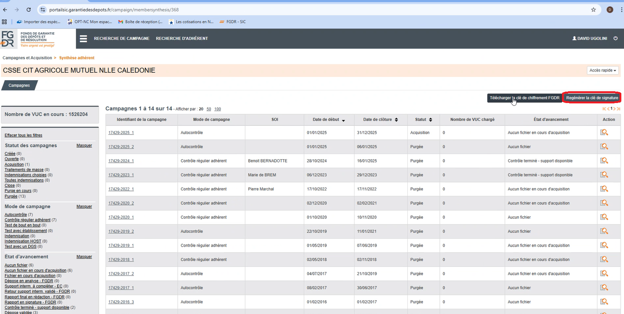Image resolution: width=624 pixels, height=314 pixels.
Task: Show 50 campaigns per page
Action: [x=209, y=109]
